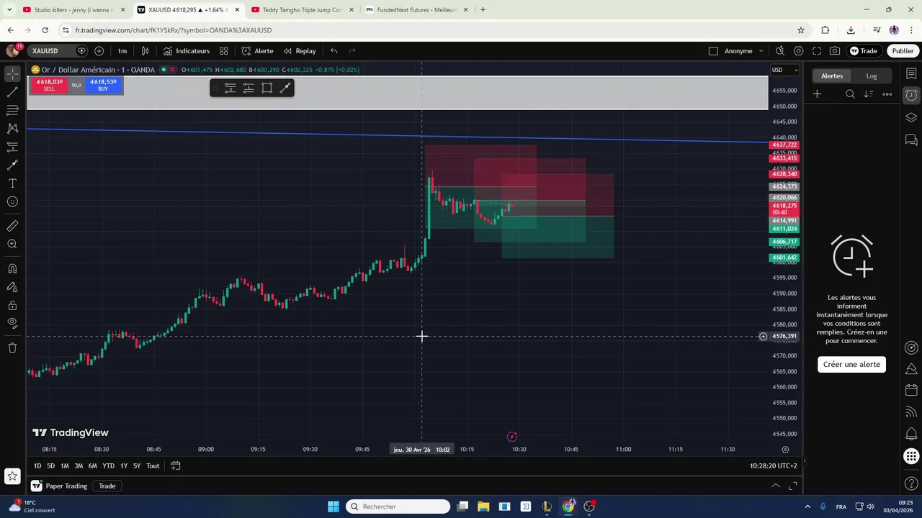Screen dimensions: 922x518
Task: Select the 1D time range
Action: pyautogui.click(x=37, y=466)
